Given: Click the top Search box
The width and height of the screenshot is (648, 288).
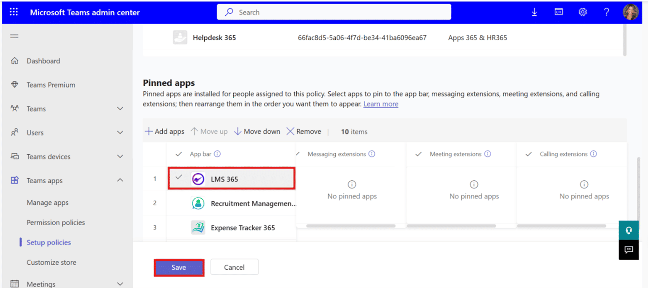Looking at the screenshot, I should pyautogui.click(x=334, y=12).
